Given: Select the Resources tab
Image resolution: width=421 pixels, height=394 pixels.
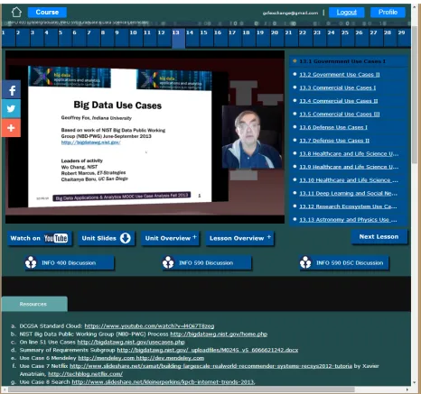Looking at the screenshot, I should tap(33, 304).
